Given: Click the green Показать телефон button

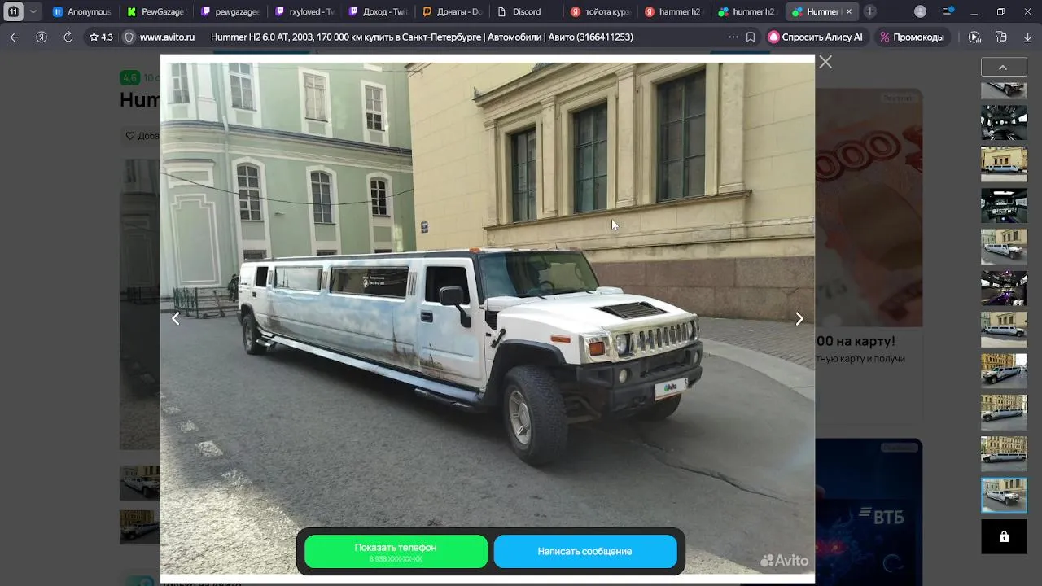Looking at the screenshot, I should [396, 552].
